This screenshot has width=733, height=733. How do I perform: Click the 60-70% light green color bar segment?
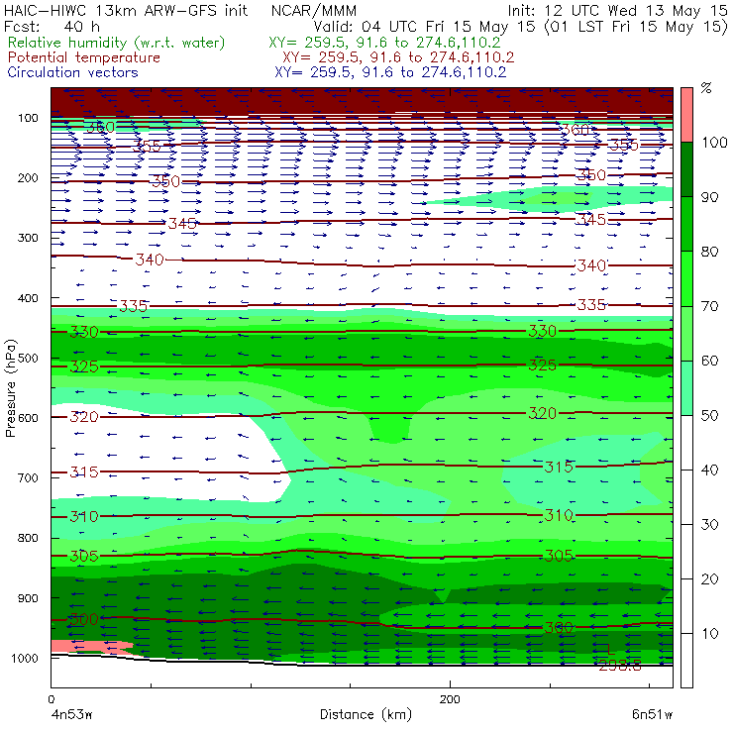pos(686,333)
